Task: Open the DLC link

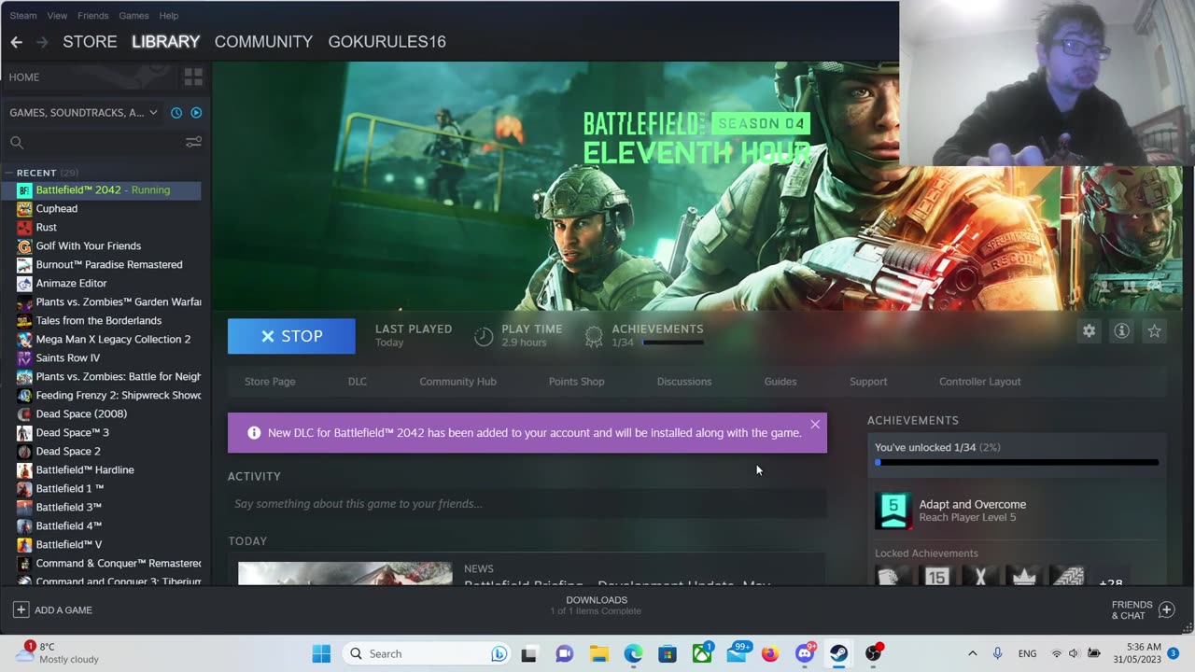Action: [x=358, y=382]
